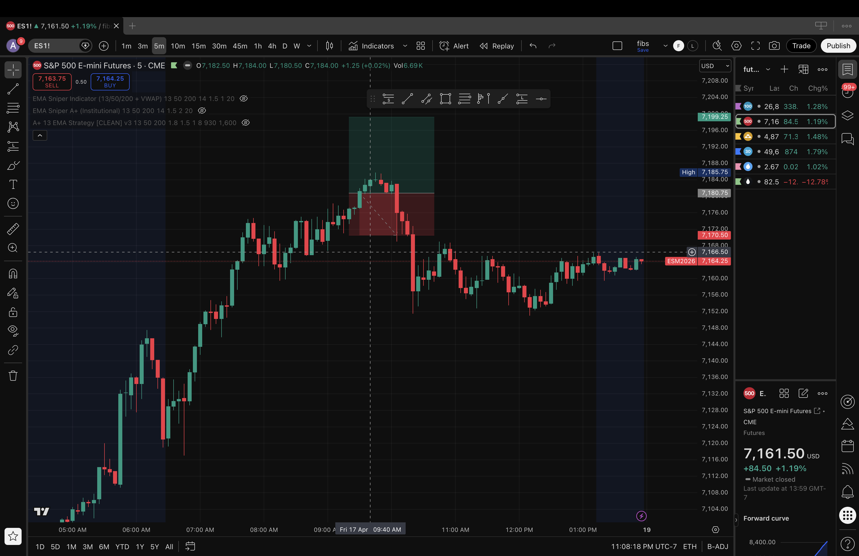Take a chart snapshot with camera icon

[x=774, y=46]
